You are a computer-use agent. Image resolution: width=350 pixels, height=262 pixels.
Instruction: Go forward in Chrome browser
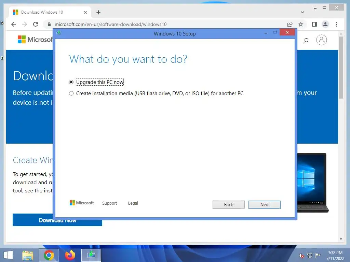coord(25,24)
